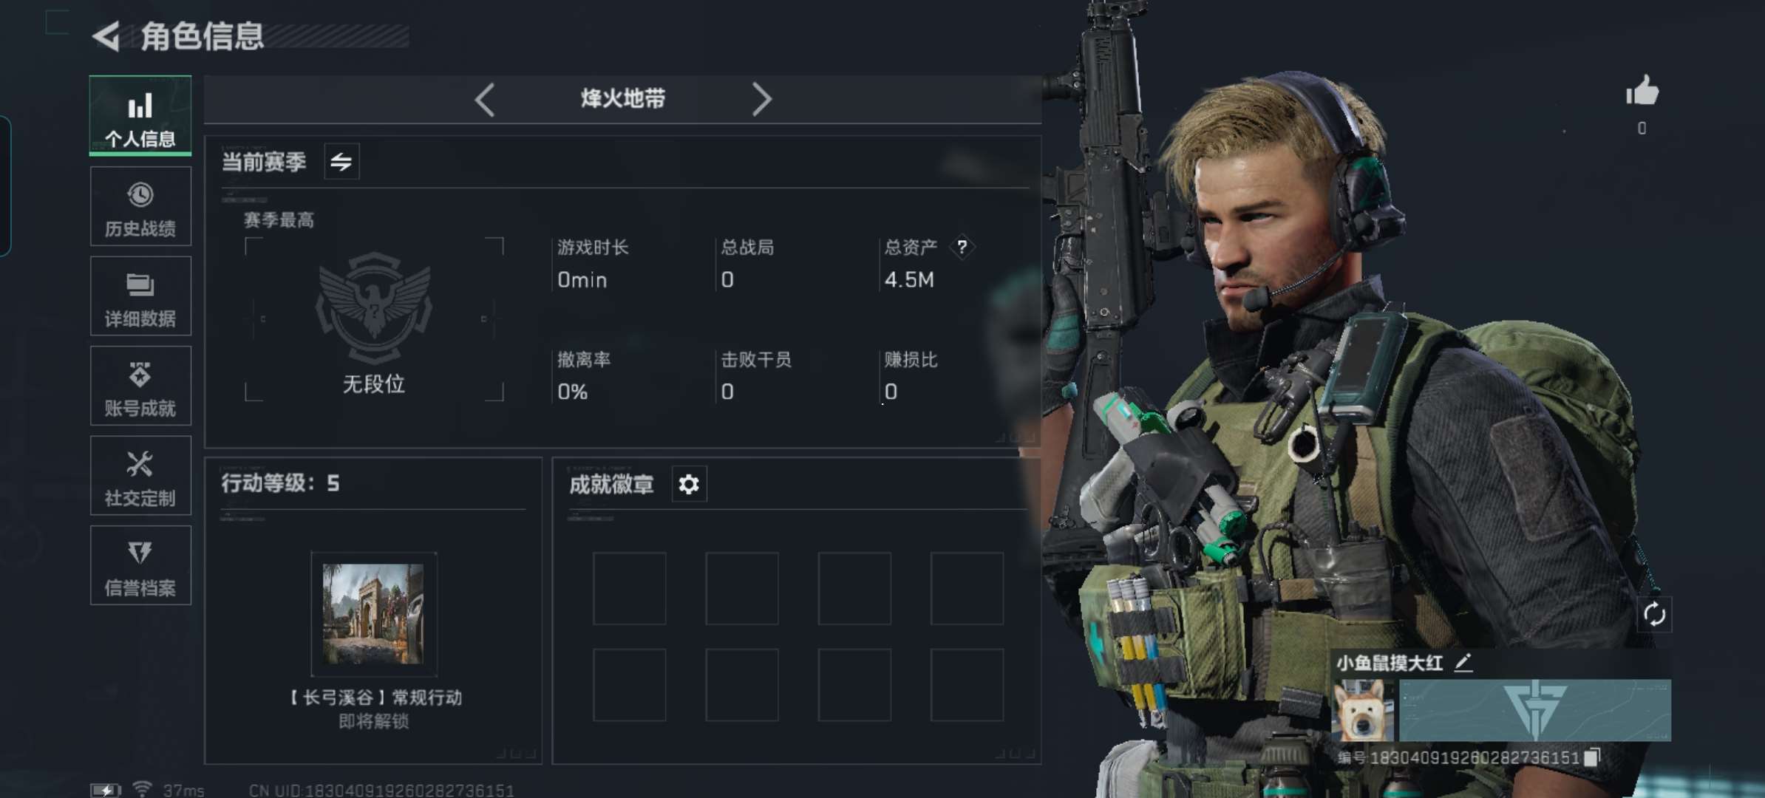The image size is (1765, 798).
Task: Open the 信誉档案 sidebar section
Action: 140,565
